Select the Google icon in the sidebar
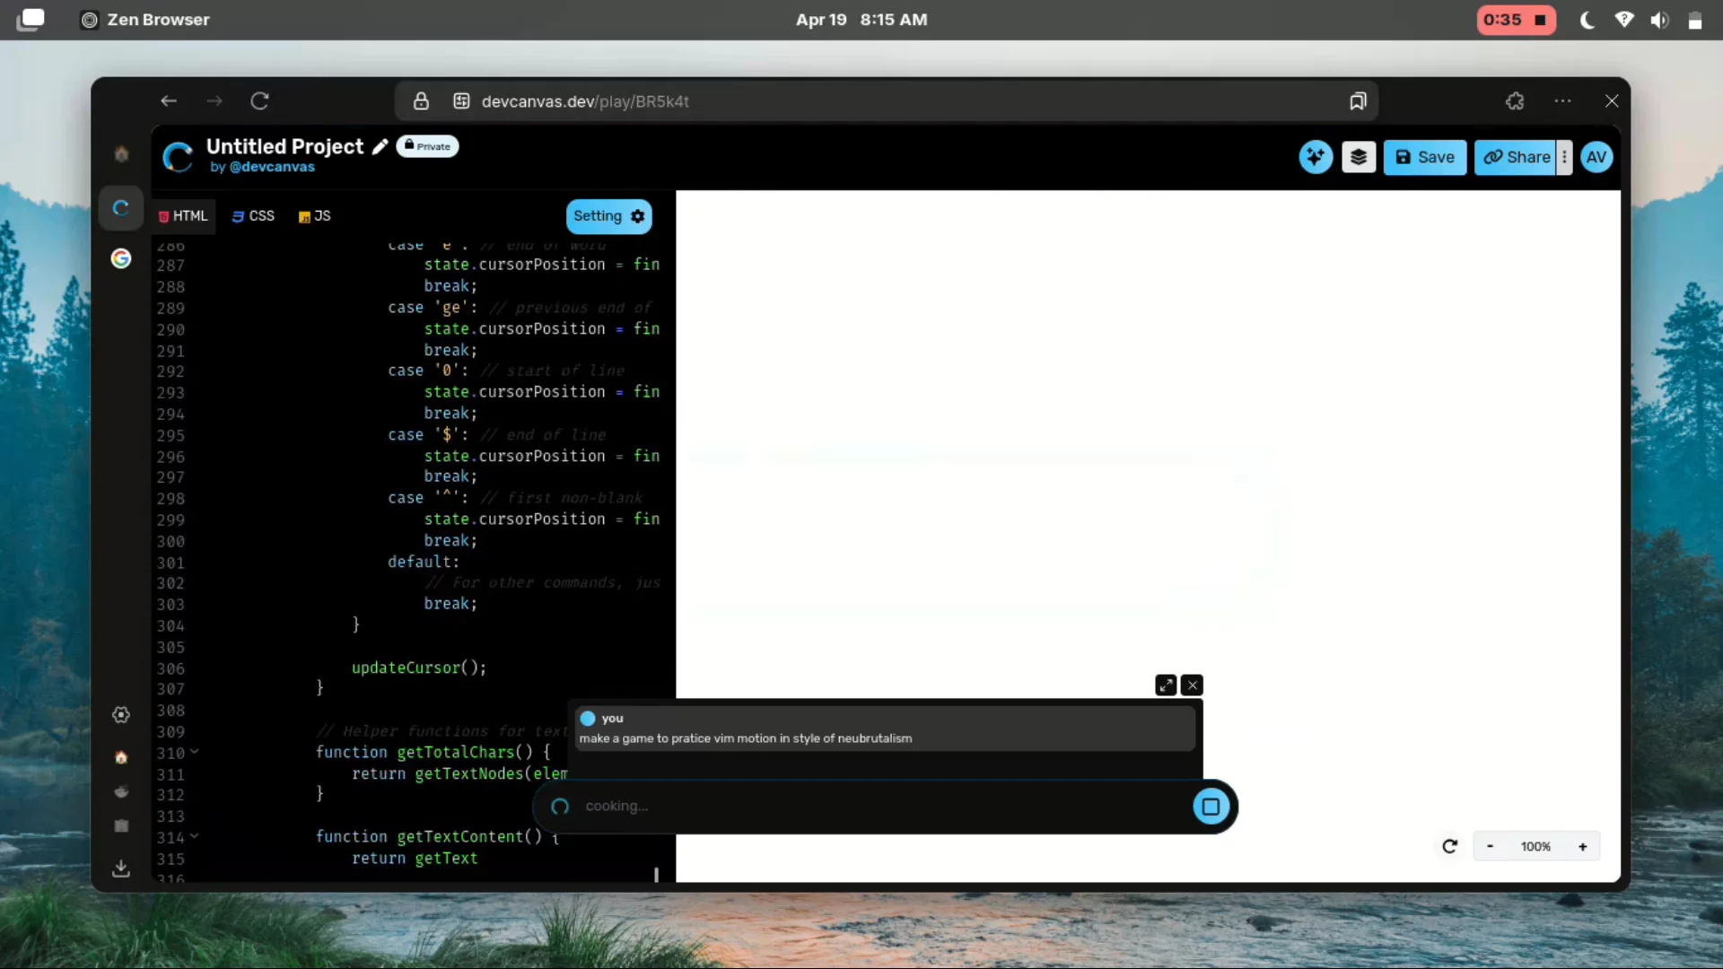The image size is (1723, 969). 120,258
